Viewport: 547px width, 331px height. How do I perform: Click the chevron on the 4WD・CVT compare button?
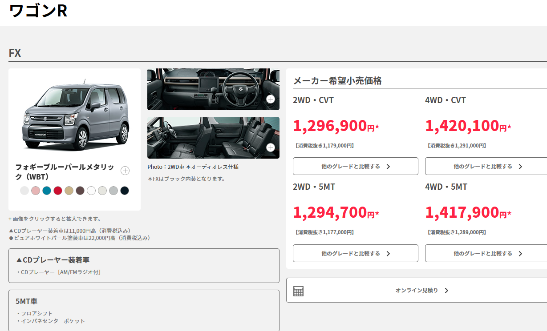click(520, 167)
